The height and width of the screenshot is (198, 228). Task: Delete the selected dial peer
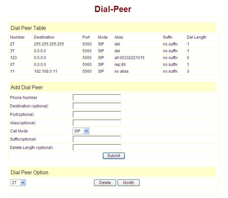105,183
